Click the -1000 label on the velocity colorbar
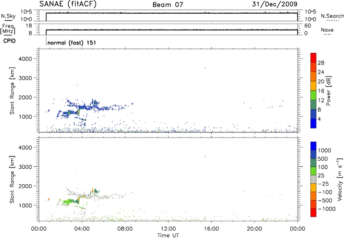344x238 pixels. tap(327, 209)
